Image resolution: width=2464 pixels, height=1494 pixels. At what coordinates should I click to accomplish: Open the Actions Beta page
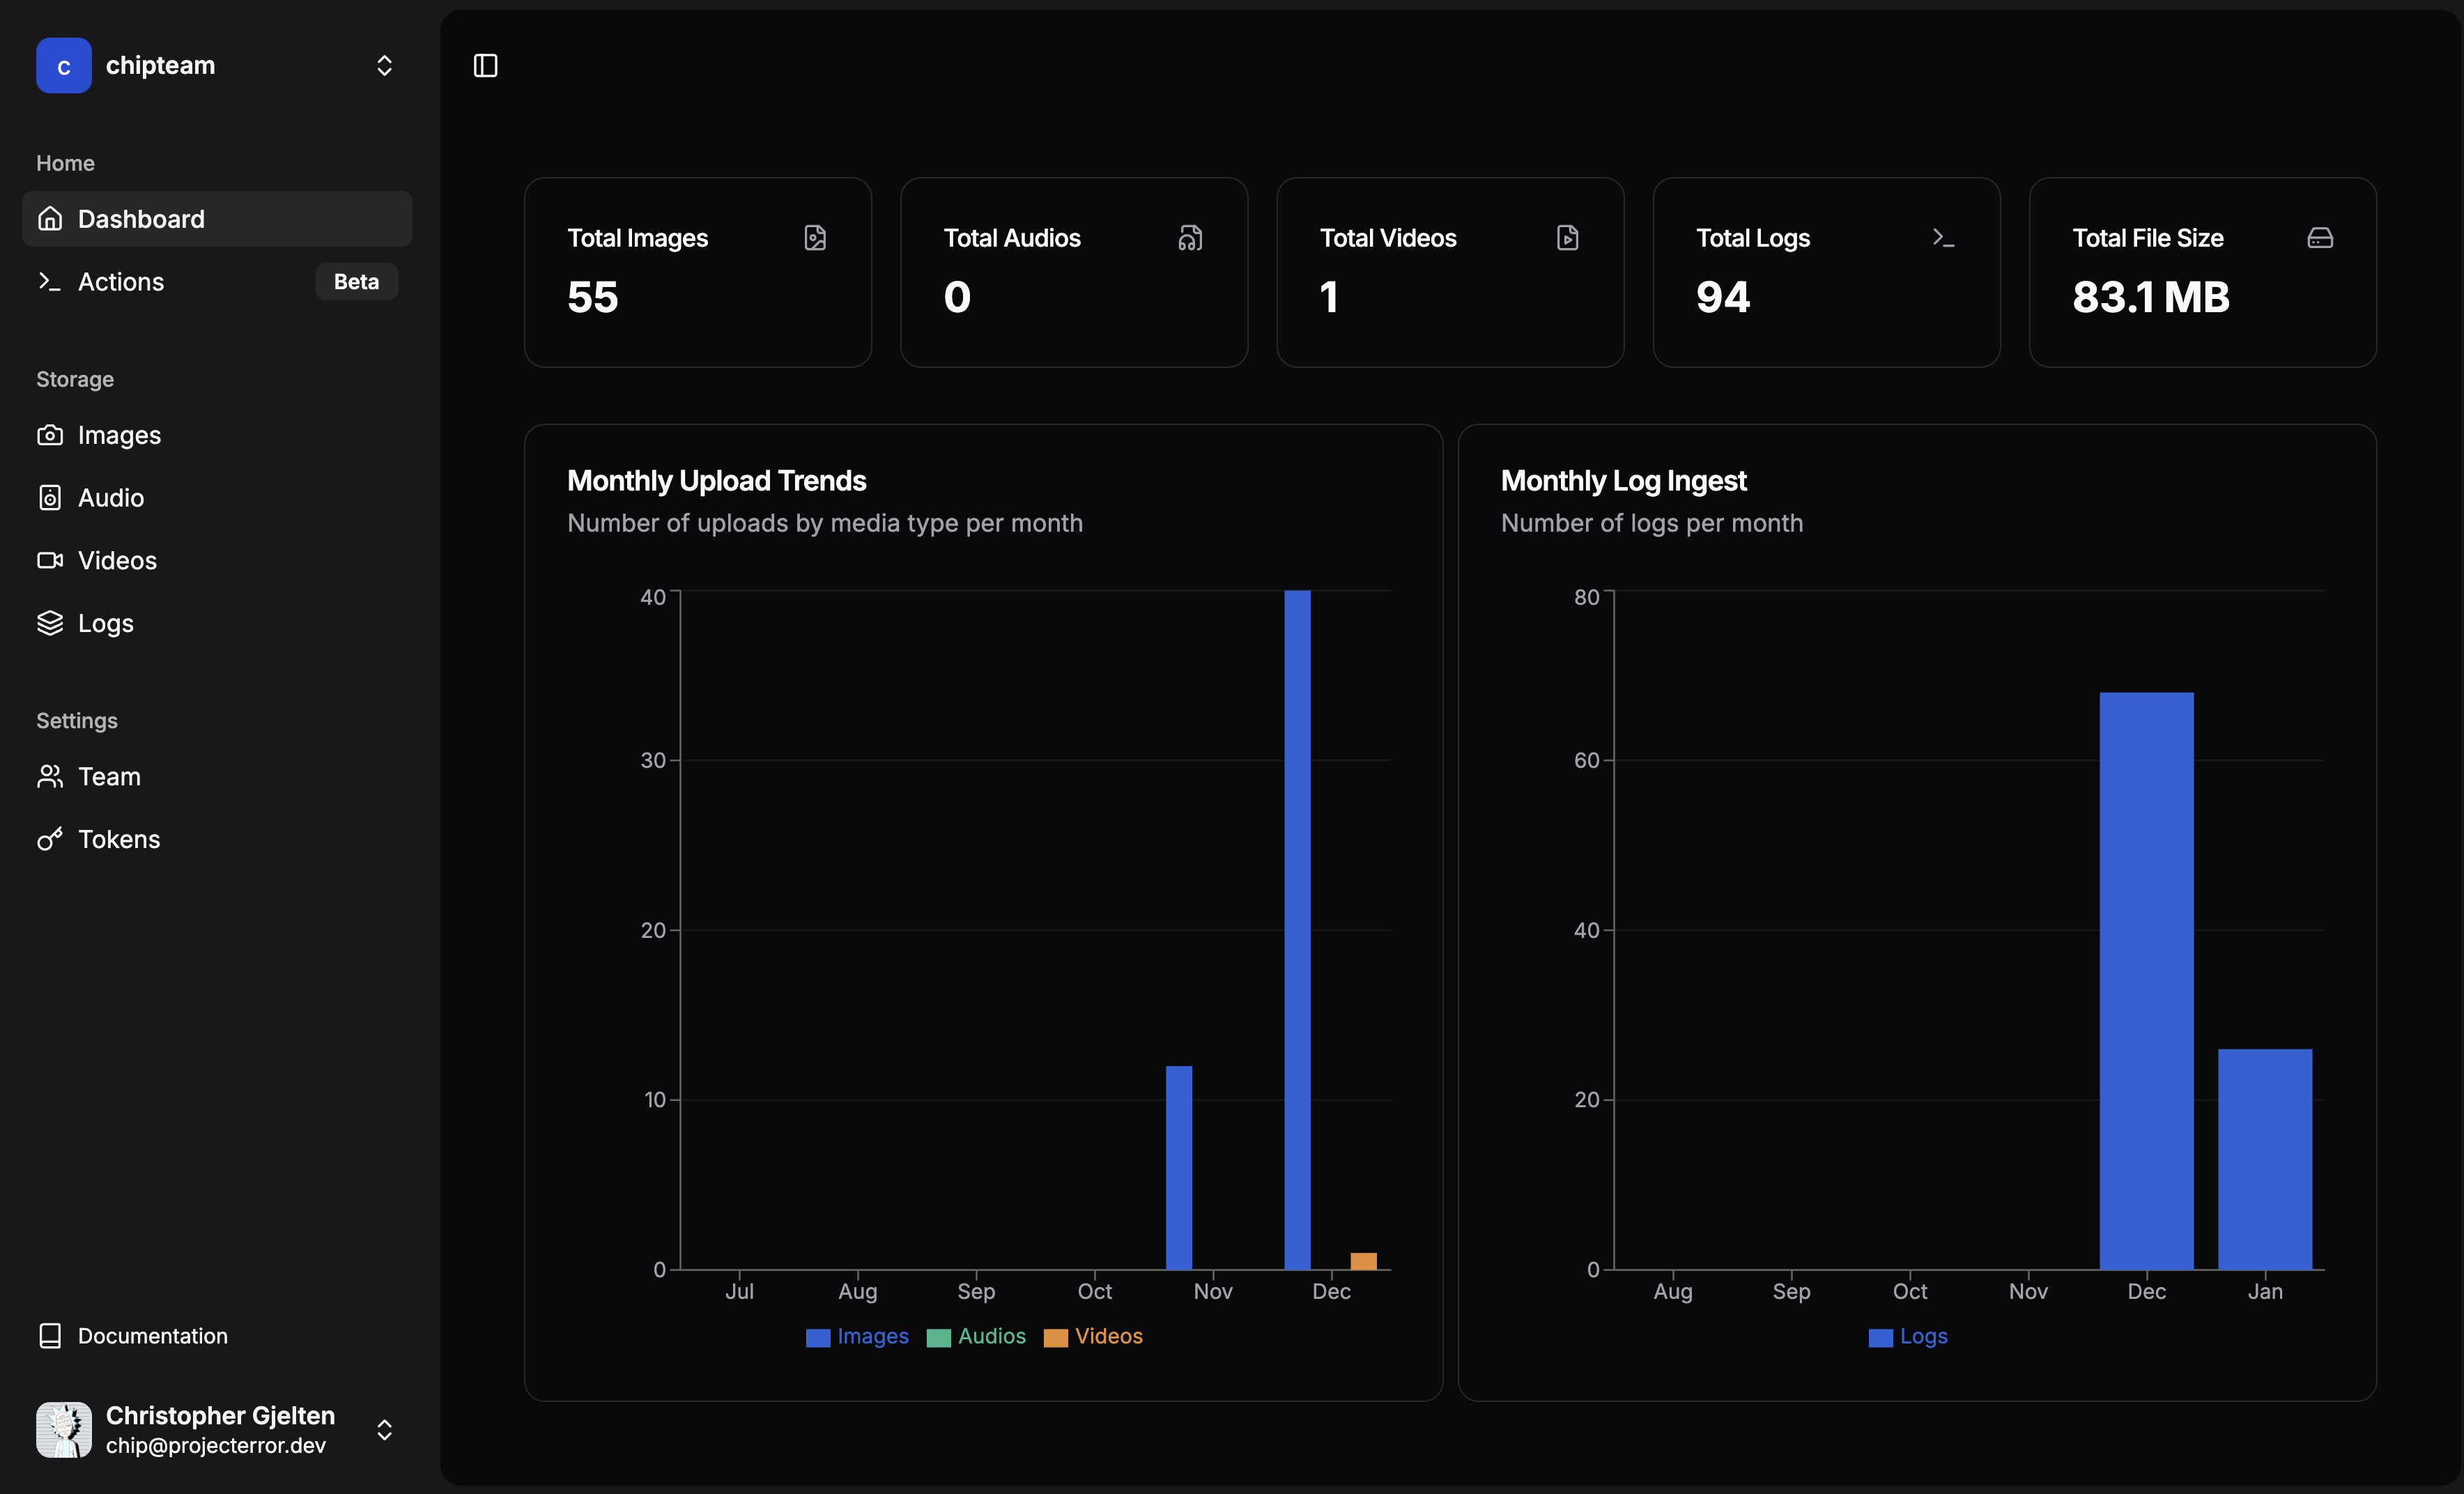pyautogui.click(x=121, y=282)
